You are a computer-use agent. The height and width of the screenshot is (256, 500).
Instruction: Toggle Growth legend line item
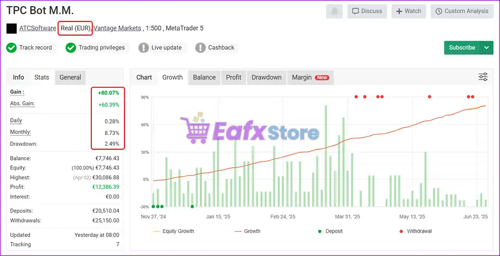(247, 231)
